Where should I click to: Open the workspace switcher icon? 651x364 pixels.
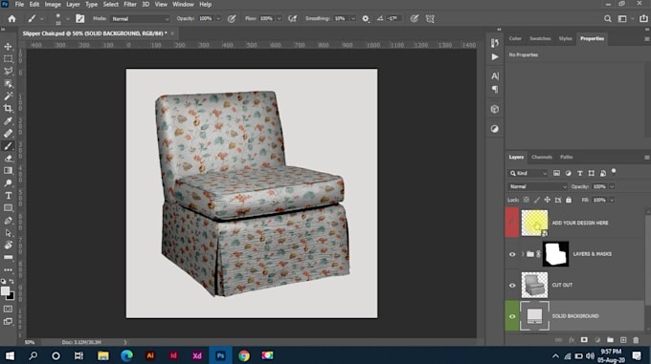pos(622,19)
